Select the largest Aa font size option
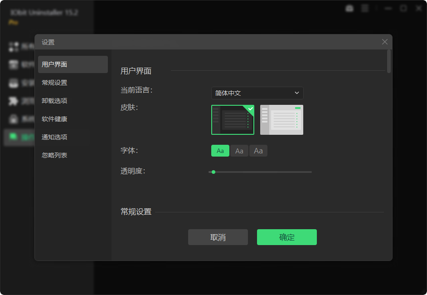Image resolution: width=427 pixels, height=295 pixels. (258, 150)
